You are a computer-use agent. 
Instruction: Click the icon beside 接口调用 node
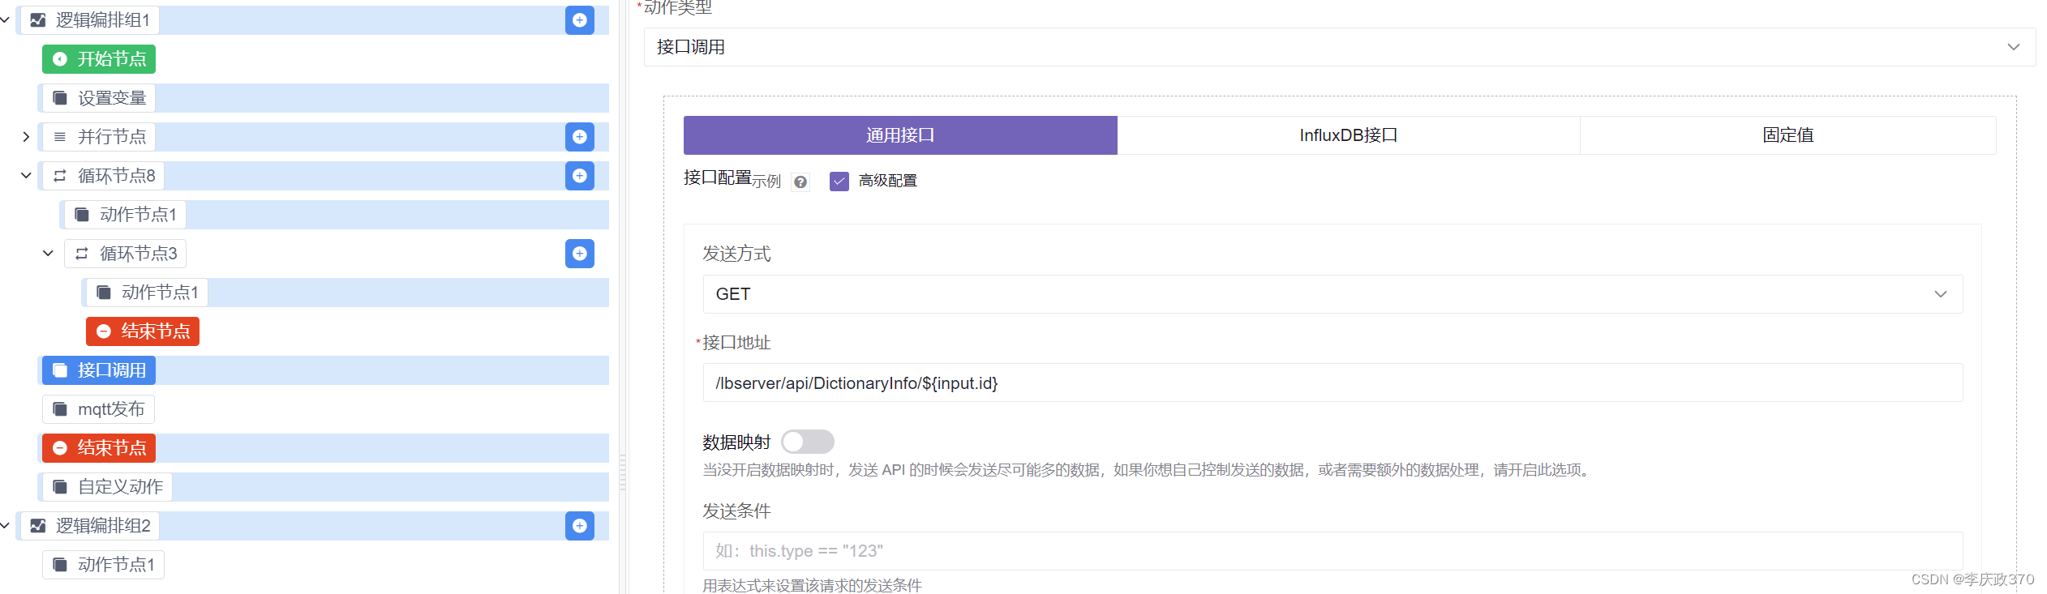pyautogui.click(x=60, y=370)
